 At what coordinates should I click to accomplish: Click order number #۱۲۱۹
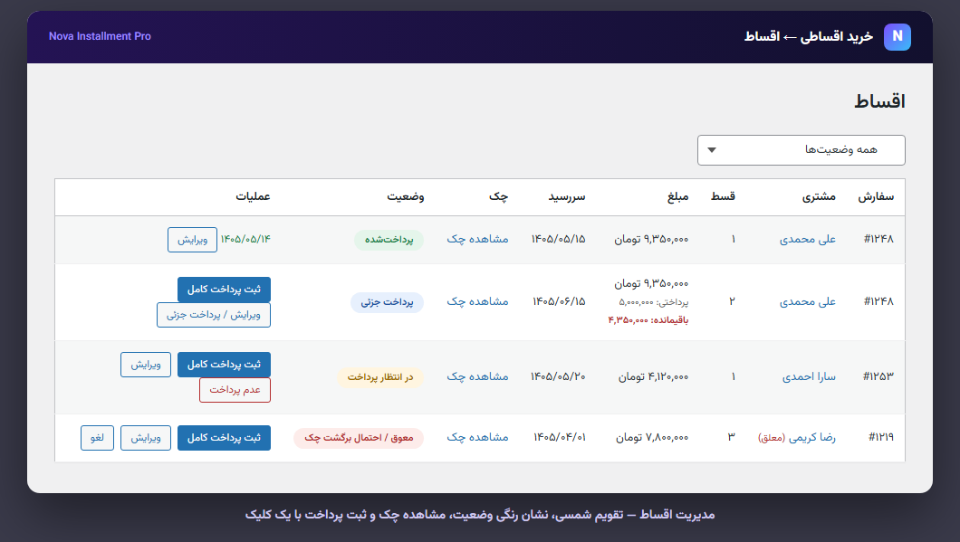[x=881, y=437]
